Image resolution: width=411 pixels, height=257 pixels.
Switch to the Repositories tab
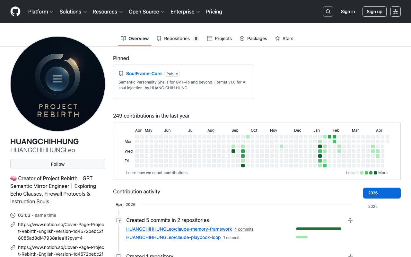click(177, 38)
